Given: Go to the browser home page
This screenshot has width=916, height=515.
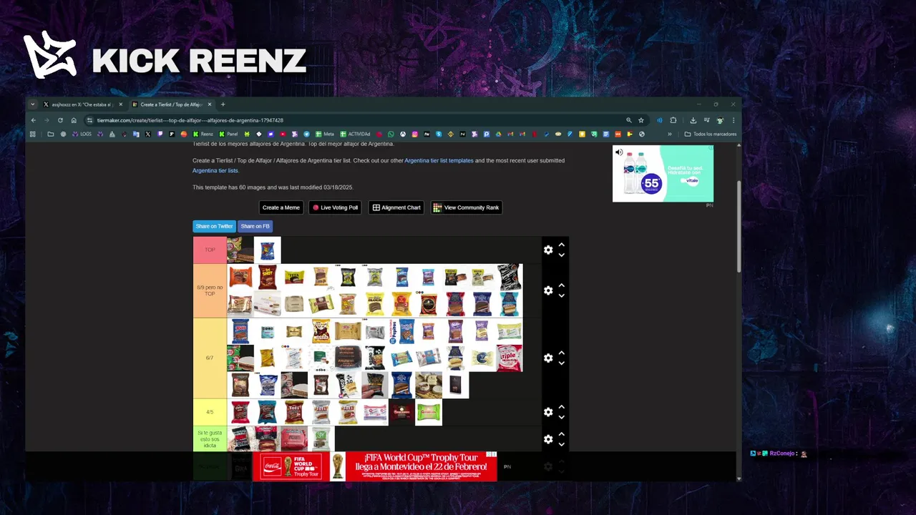Looking at the screenshot, I should point(74,120).
